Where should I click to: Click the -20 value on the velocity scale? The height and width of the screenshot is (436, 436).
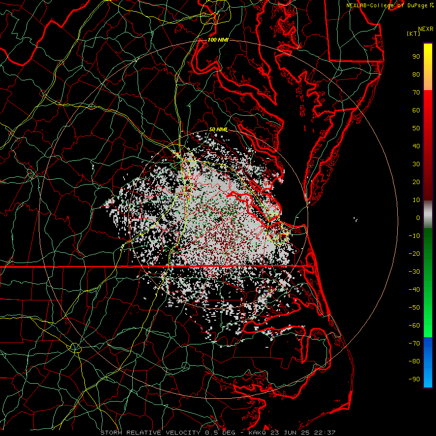(x=414, y=254)
